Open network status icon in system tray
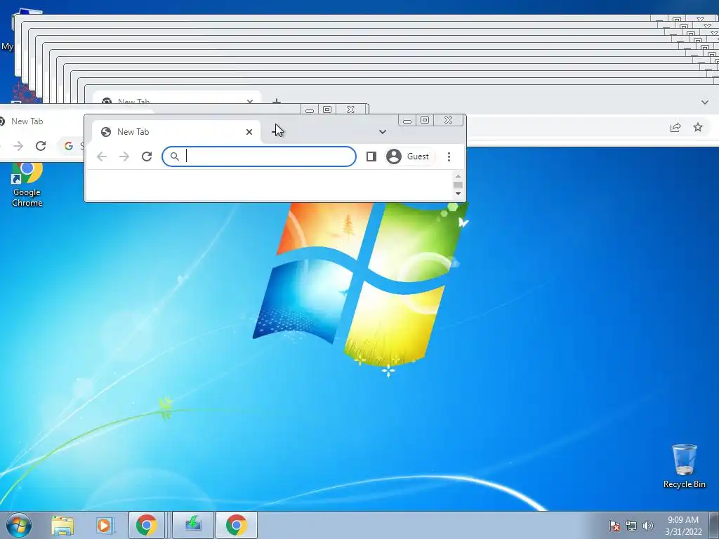 pyautogui.click(x=631, y=526)
